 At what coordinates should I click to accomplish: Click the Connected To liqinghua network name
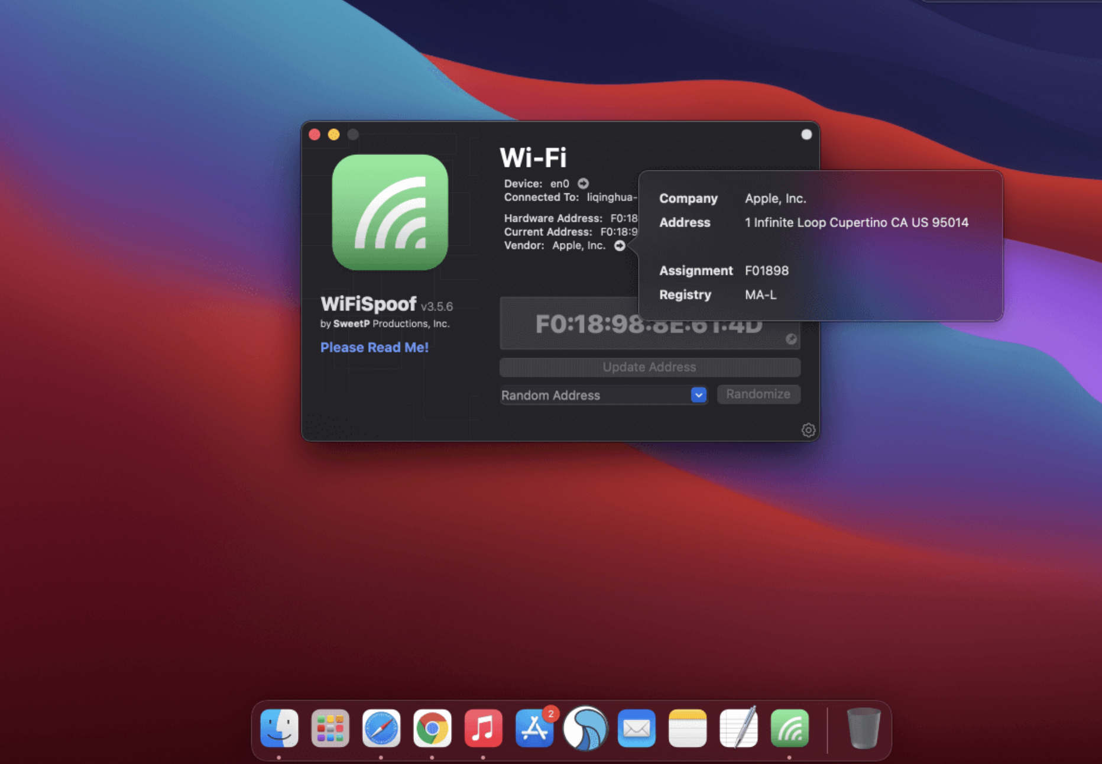point(611,197)
